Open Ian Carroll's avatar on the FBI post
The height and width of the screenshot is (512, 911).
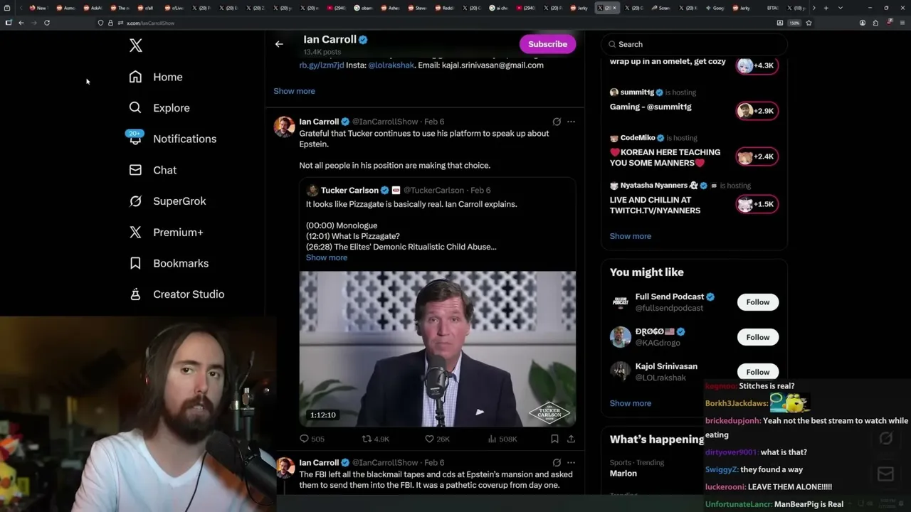click(x=285, y=468)
